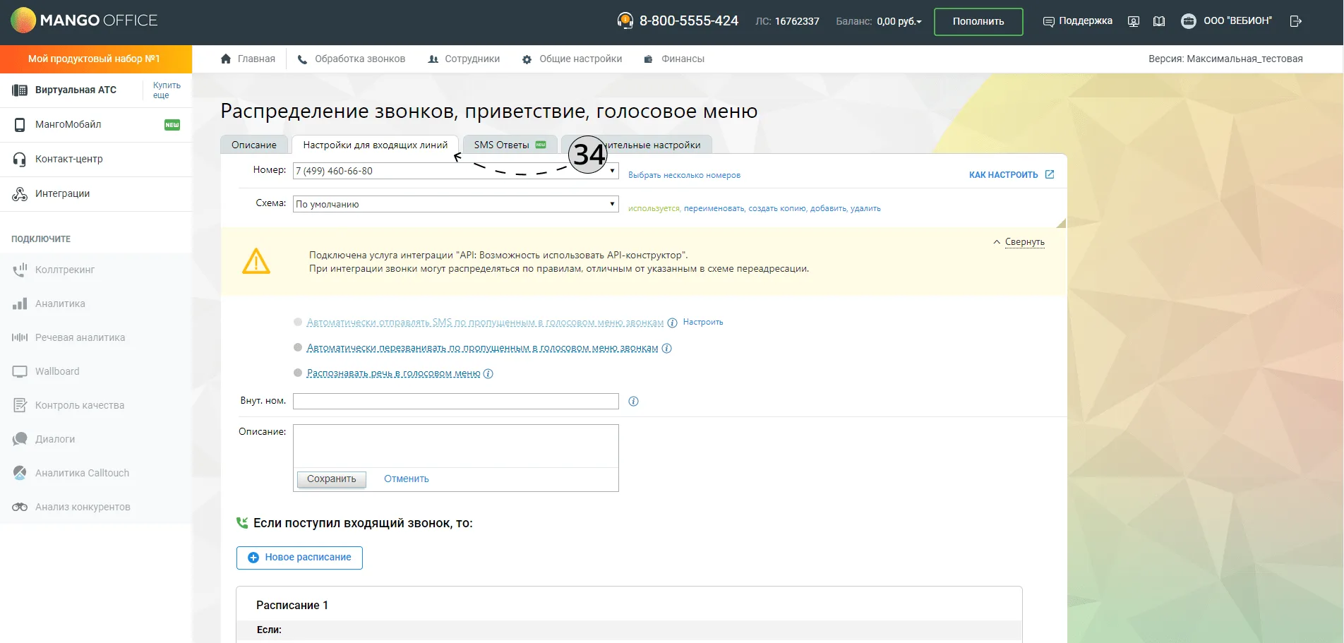Click inside the Описание text area

click(456, 446)
